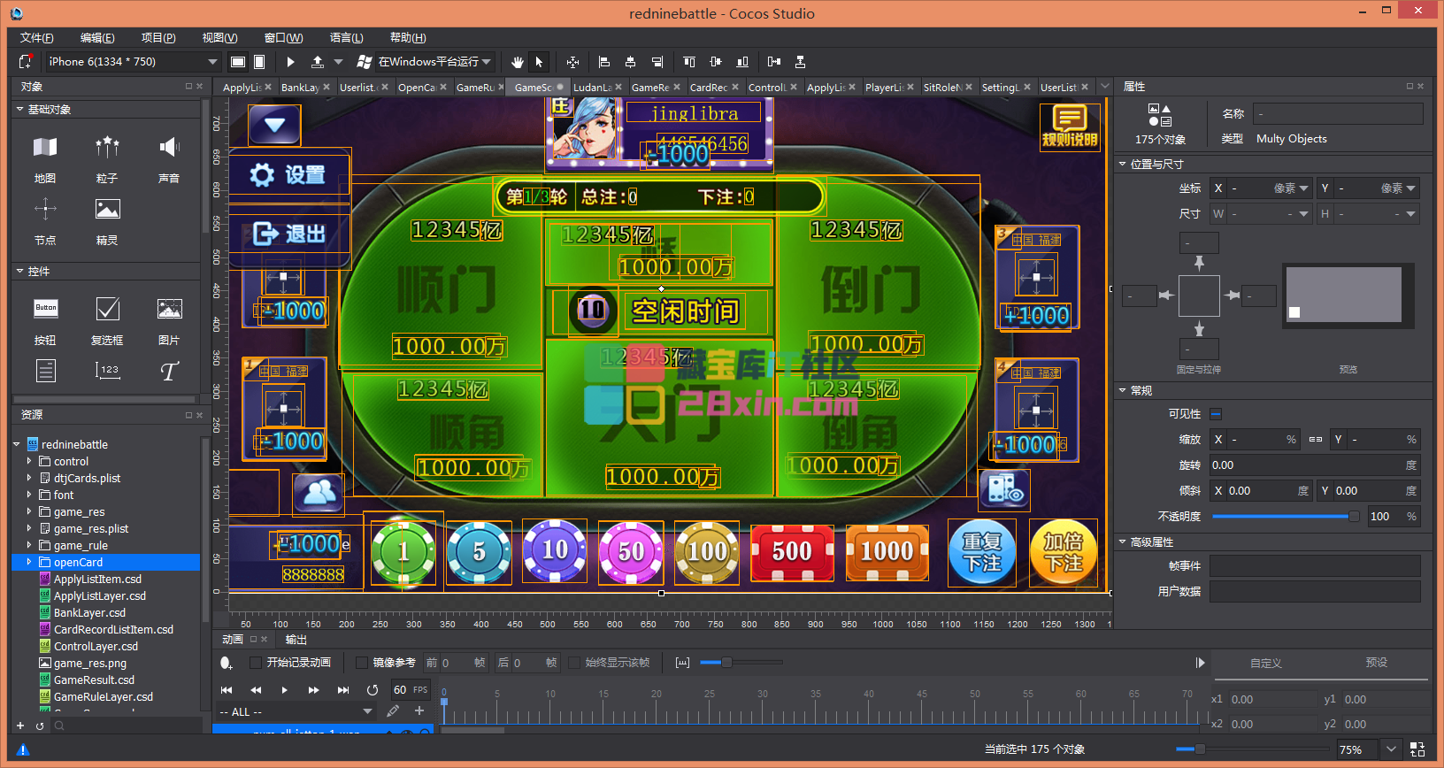Image resolution: width=1444 pixels, height=768 pixels.
Task: Click the 粒子 particle object icon
Action: click(107, 148)
